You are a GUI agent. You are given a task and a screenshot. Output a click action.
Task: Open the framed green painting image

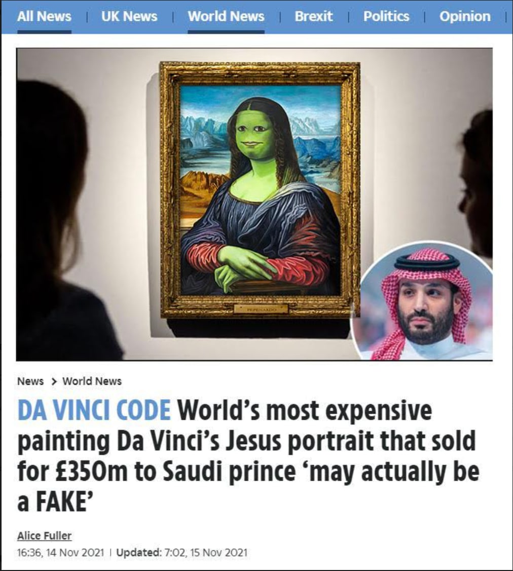pos(260,190)
